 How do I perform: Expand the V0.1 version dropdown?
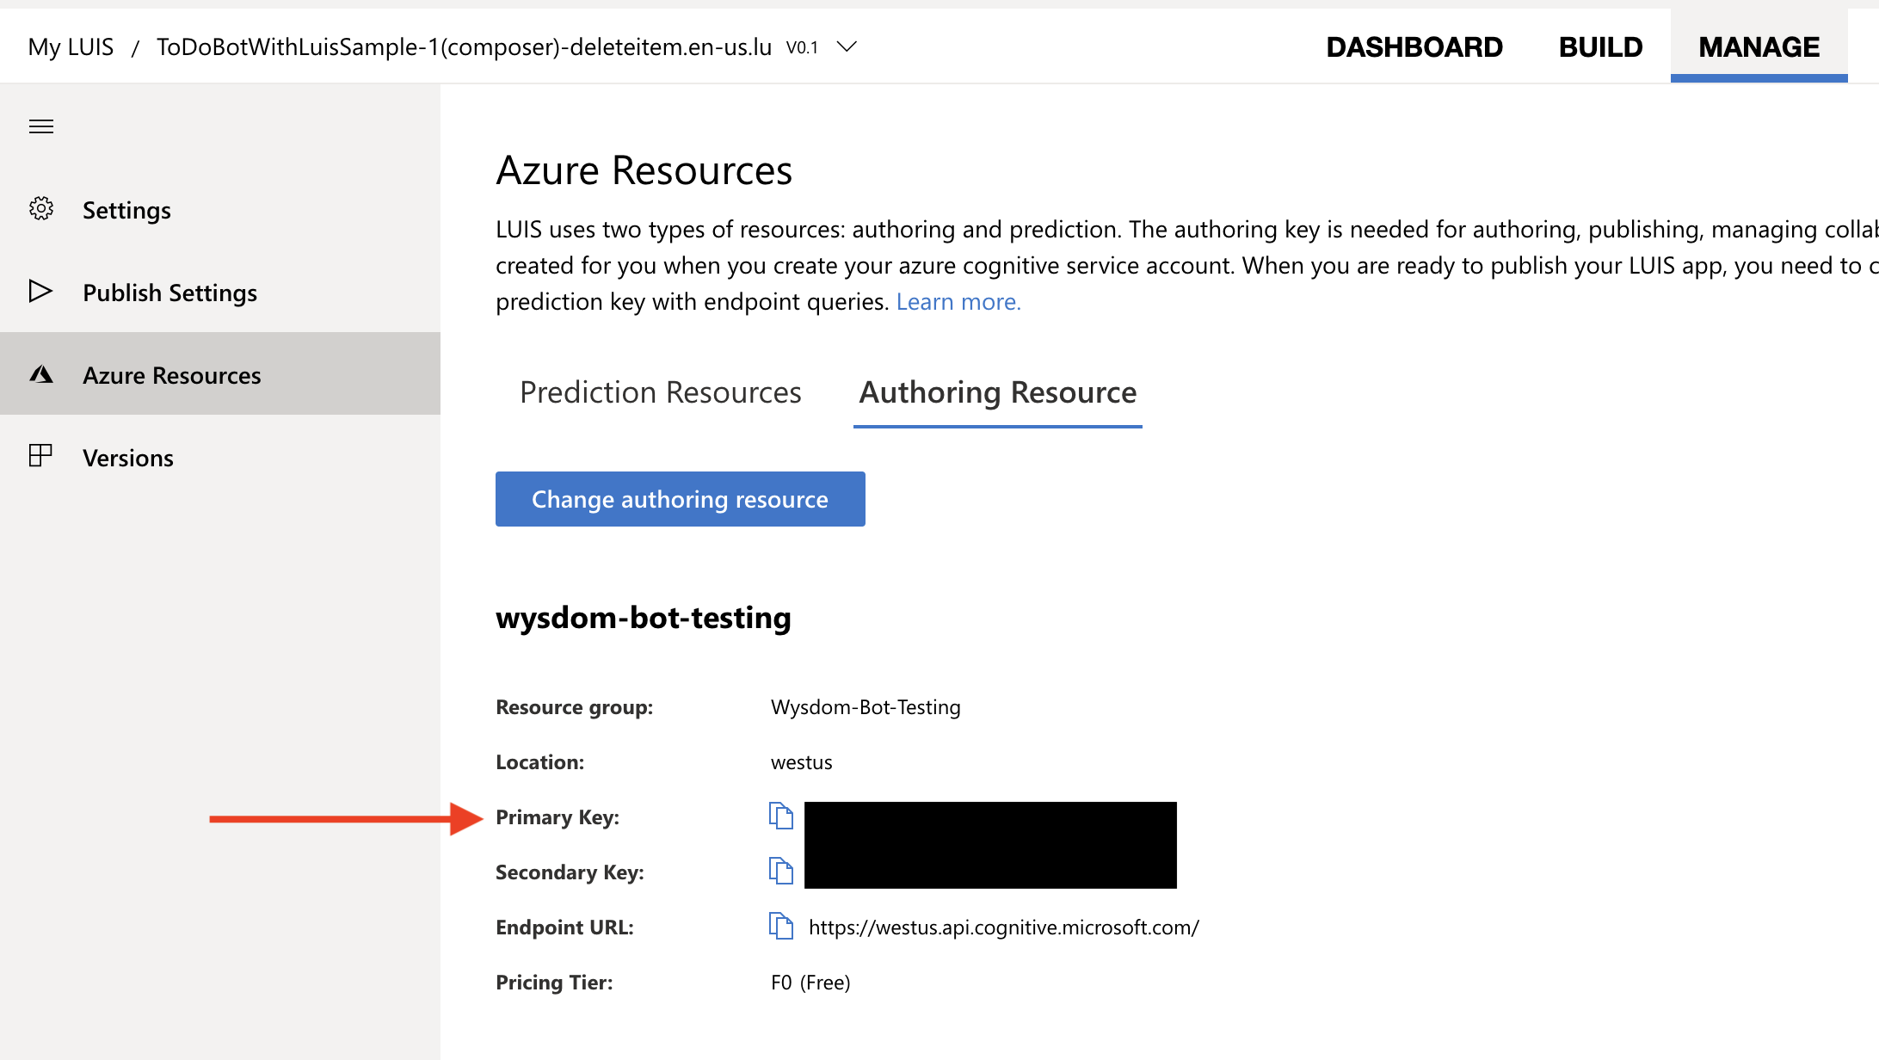[846, 47]
